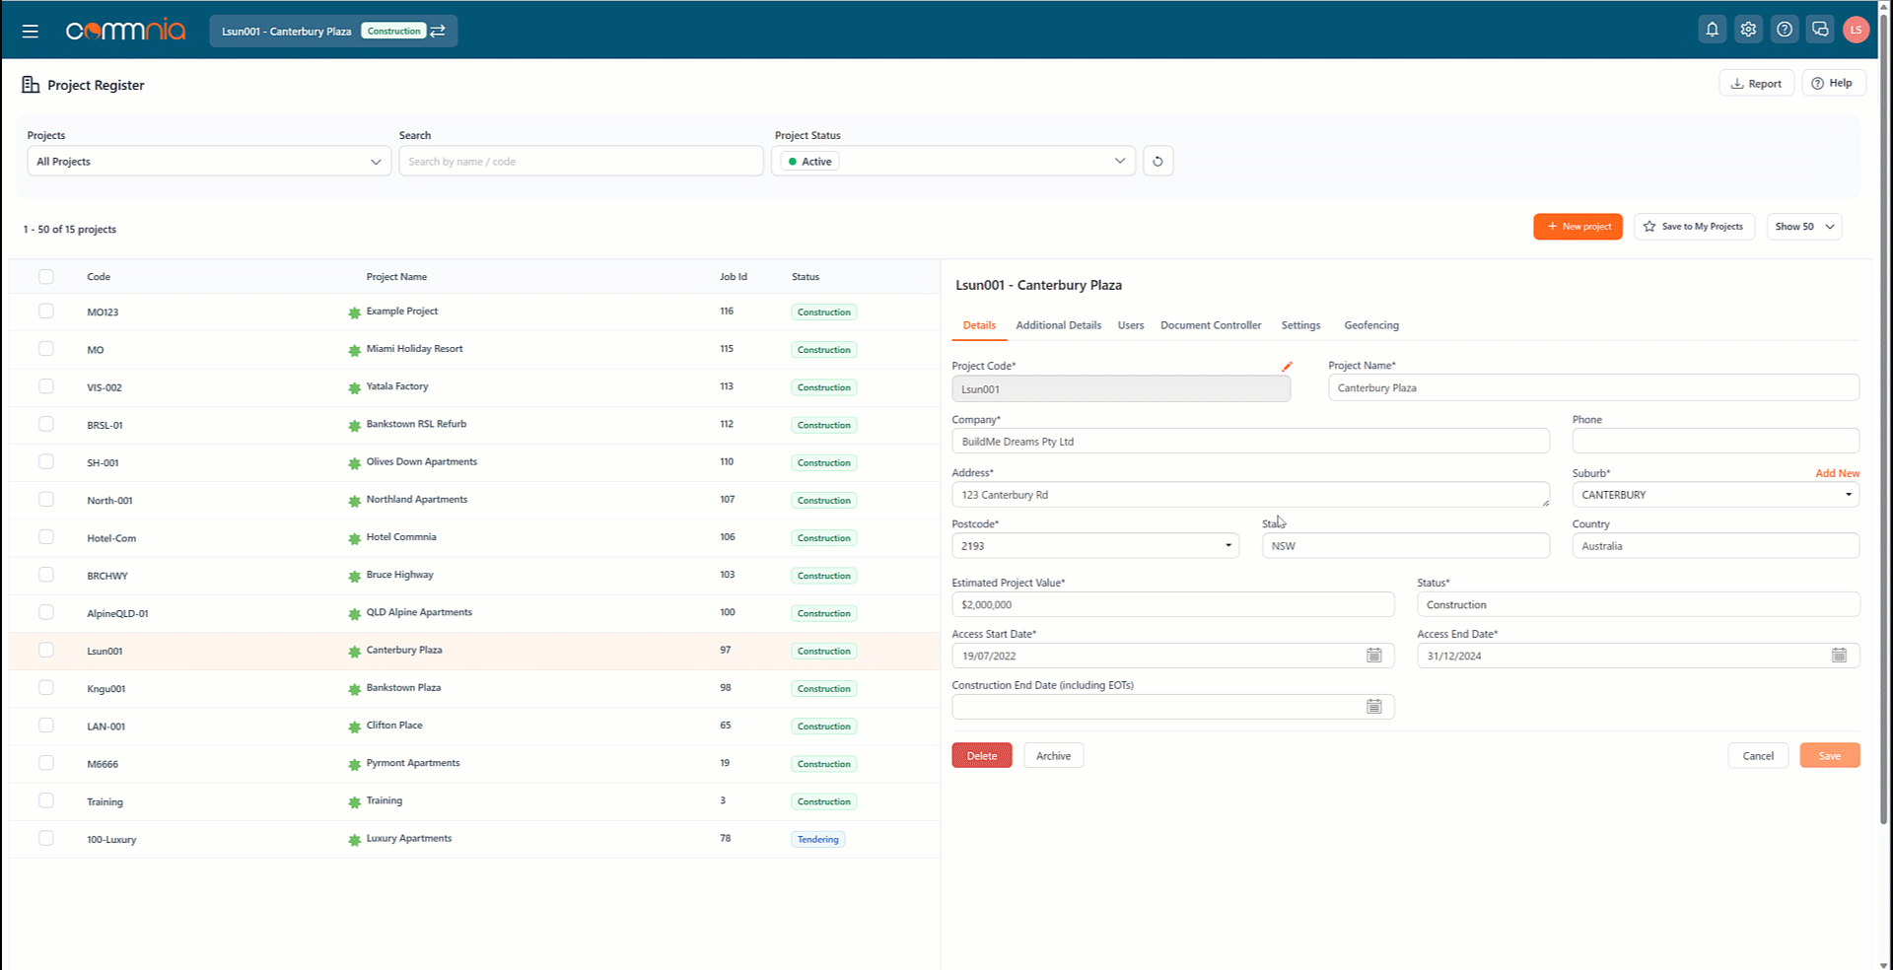Image resolution: width=1893 pixels, height=970 pixels.
Task: Click the Project Name input field
Action: [1593, 387]
